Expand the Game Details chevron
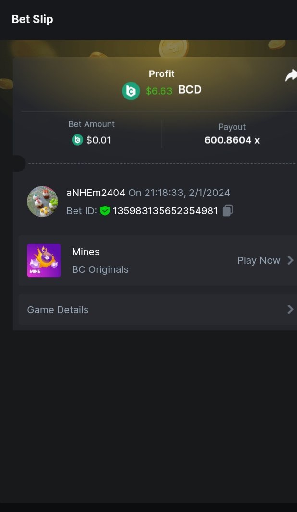The width and height of the screenshot is (297, 512). tap(290, 310)
